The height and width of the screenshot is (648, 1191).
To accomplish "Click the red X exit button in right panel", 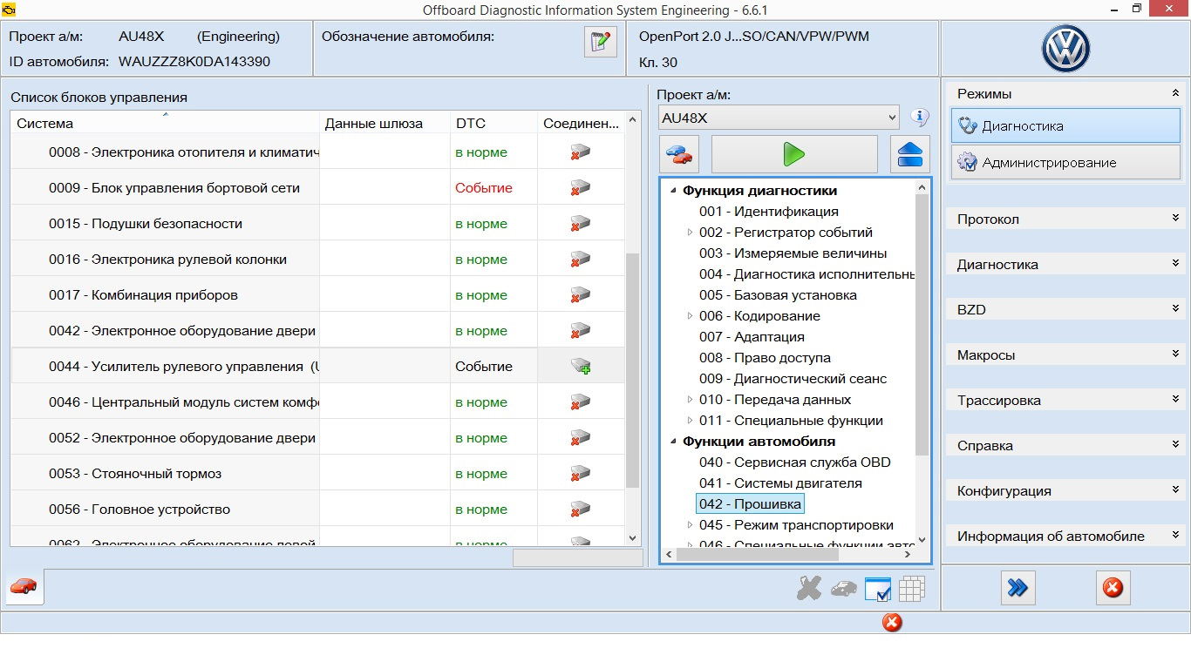I will [x=1113, y=588].
